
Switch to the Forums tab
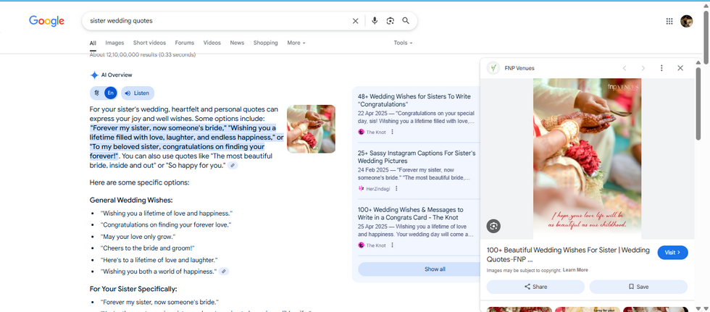pyautogui.click(x=185, y=43)
